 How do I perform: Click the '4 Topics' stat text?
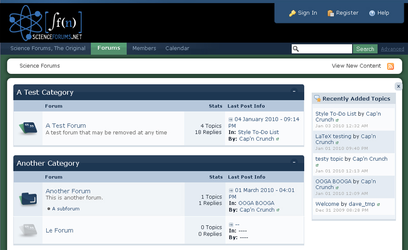pos(211,126)
